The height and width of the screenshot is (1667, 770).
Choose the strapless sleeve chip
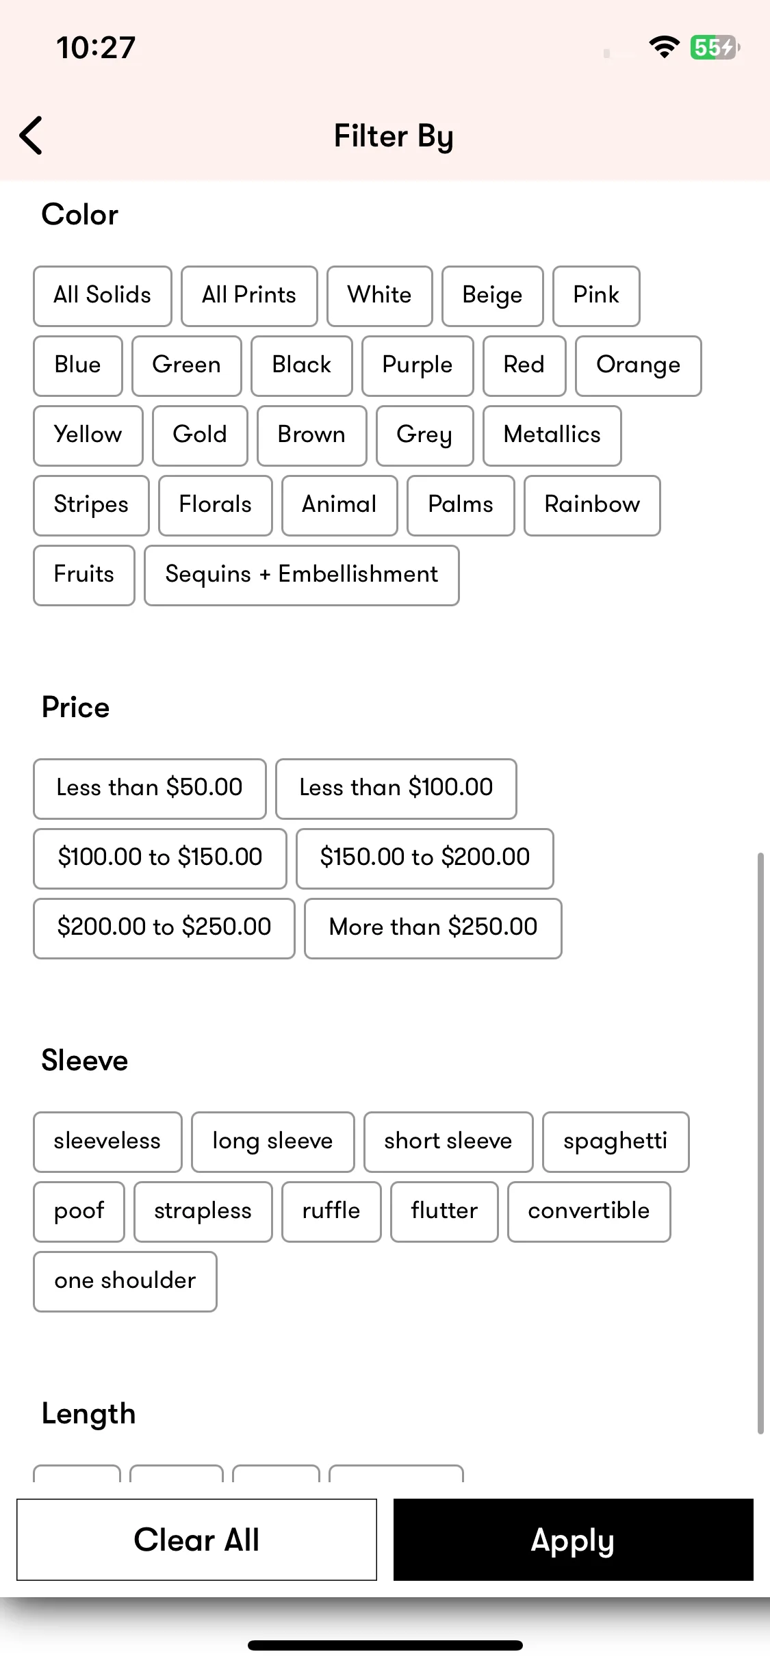[203, 1212]
